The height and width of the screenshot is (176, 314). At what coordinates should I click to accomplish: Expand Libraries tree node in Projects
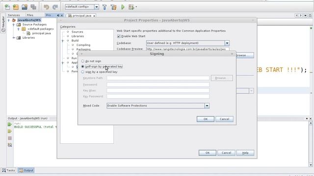coord(13,38)
